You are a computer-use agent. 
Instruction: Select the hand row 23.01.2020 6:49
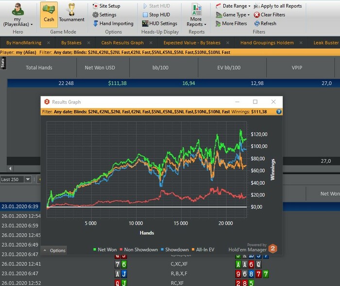coord(20,245)
